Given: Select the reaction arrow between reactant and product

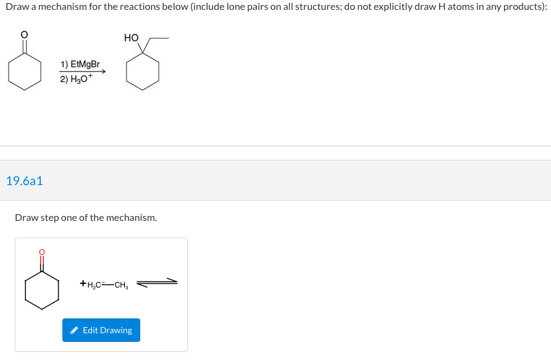Looking at the screenshot, I should [x=83, y=72].
